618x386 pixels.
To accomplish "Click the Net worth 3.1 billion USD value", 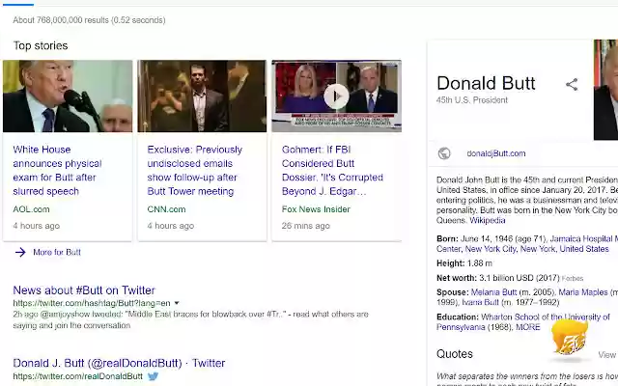I will click(520, 278).
